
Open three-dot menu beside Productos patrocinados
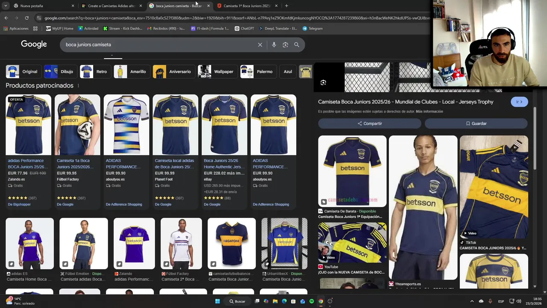78,86
